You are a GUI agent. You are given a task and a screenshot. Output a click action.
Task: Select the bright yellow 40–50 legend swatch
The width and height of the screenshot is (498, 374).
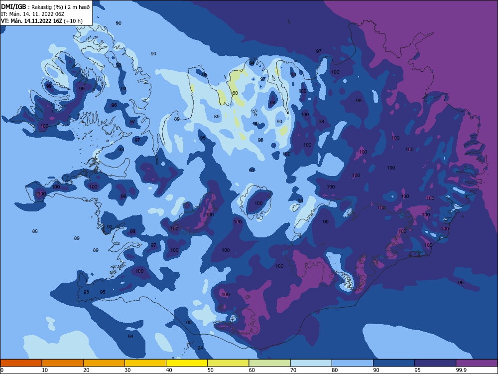click(187, 363)
